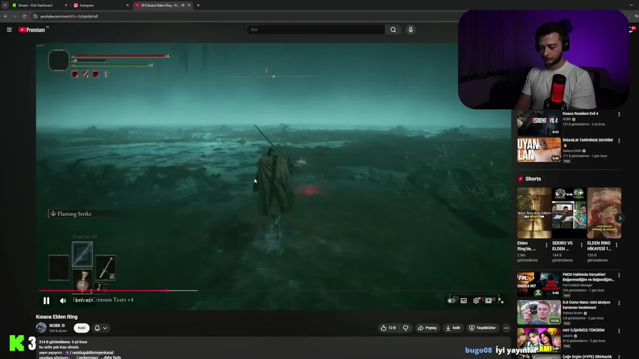Click the YouTube search field Ara
The height and width of the screenshot is (359, 639).
pyautogui.click(x=316, y=30)
